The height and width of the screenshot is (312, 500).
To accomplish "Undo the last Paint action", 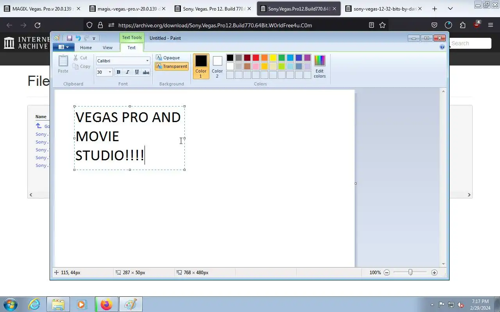I will click(x=78, y=38).
